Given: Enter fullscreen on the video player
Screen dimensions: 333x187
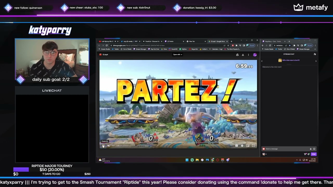Looking at the screenshot, I should (x=253, y=146).
